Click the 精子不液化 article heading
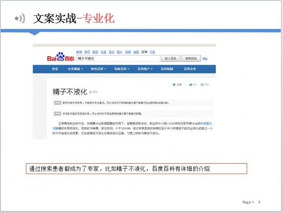 coord(70,92)
